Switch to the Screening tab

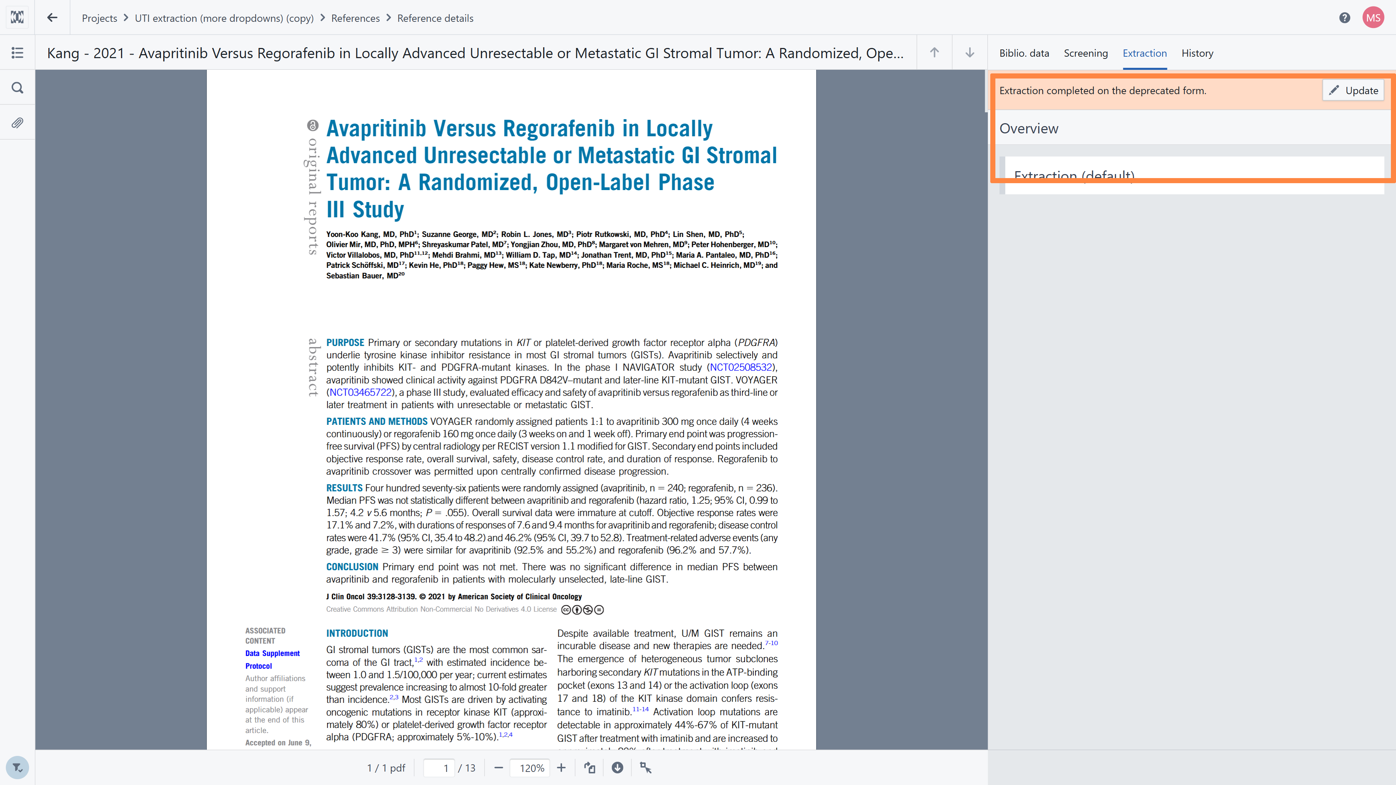(1086, 53)
